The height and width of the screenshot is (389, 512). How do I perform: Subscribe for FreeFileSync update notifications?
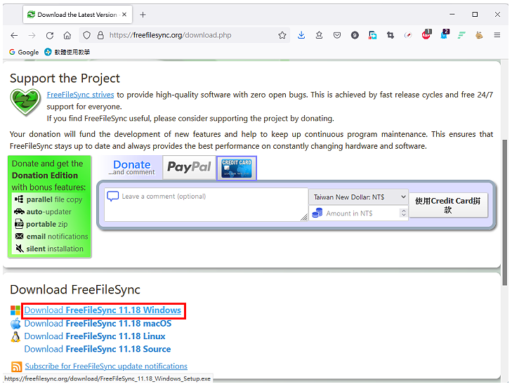click(x=106, y=367)
